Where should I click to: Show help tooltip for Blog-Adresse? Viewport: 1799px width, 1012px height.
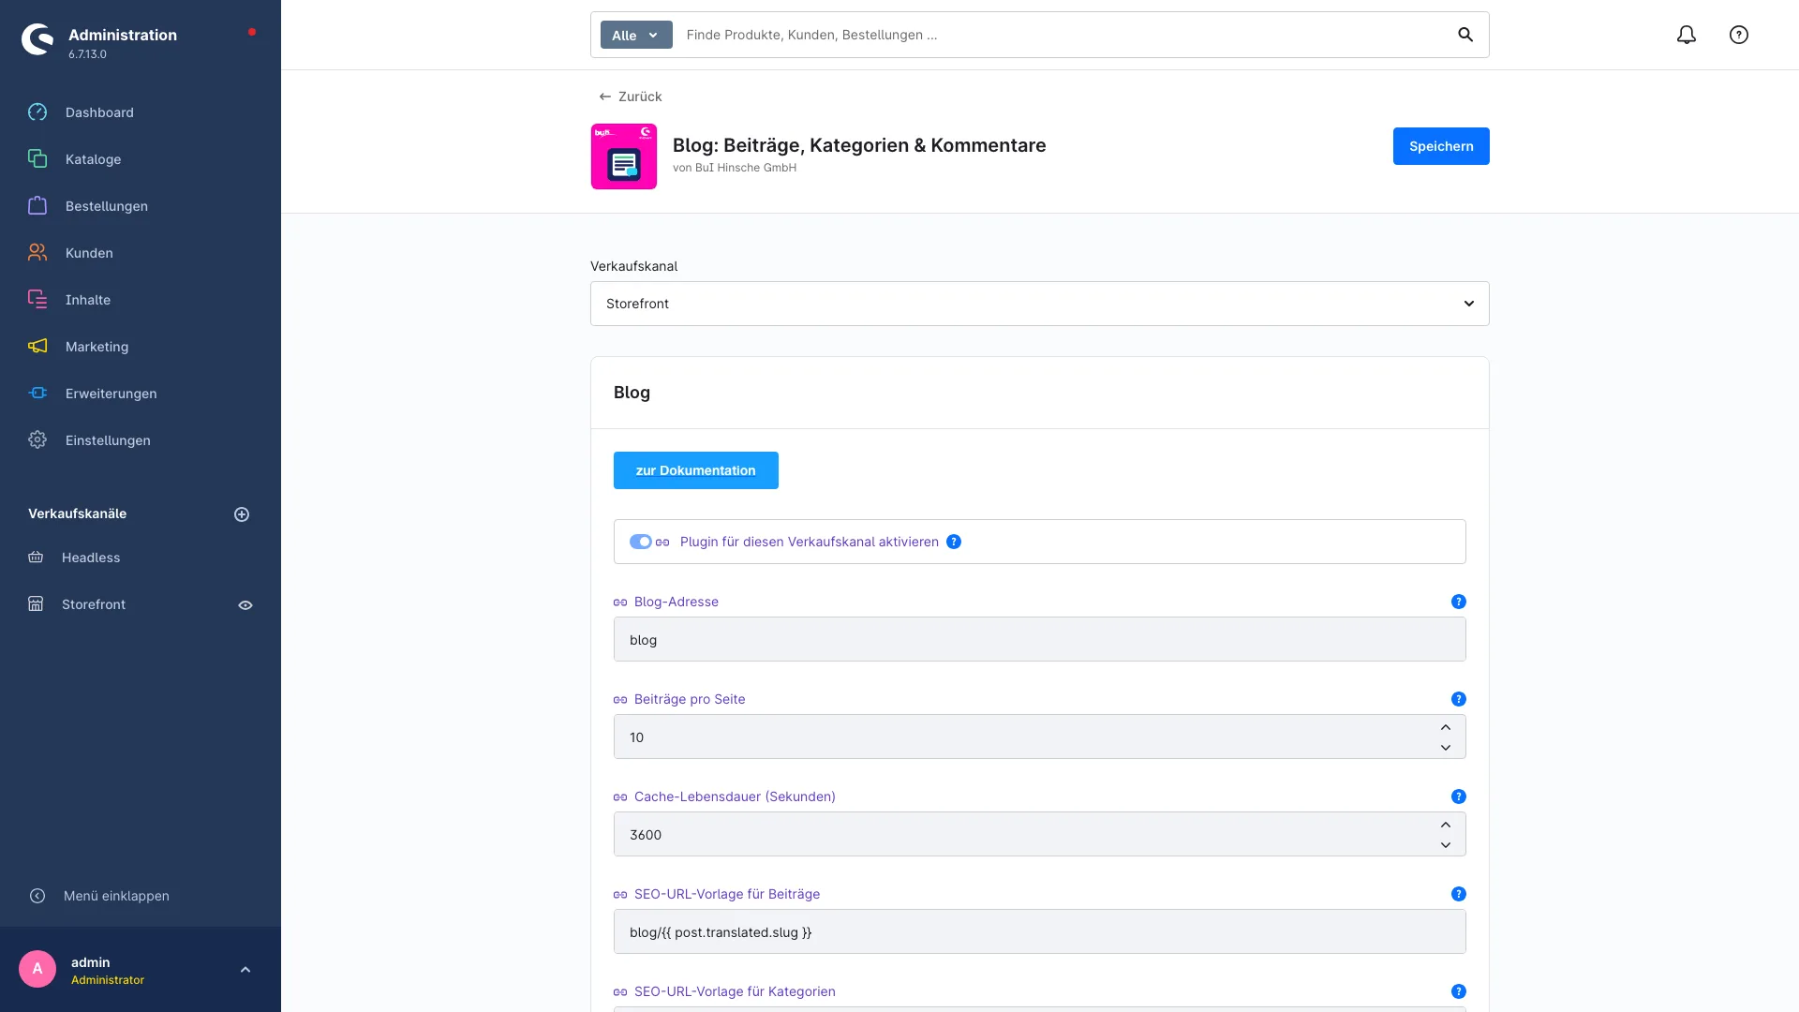1459,602
